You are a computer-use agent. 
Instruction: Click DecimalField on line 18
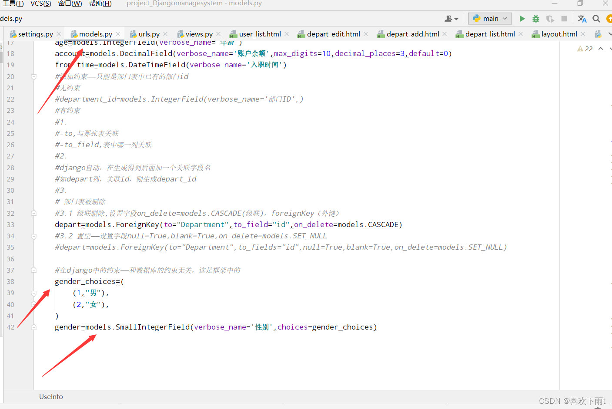[x=146, y=53]
